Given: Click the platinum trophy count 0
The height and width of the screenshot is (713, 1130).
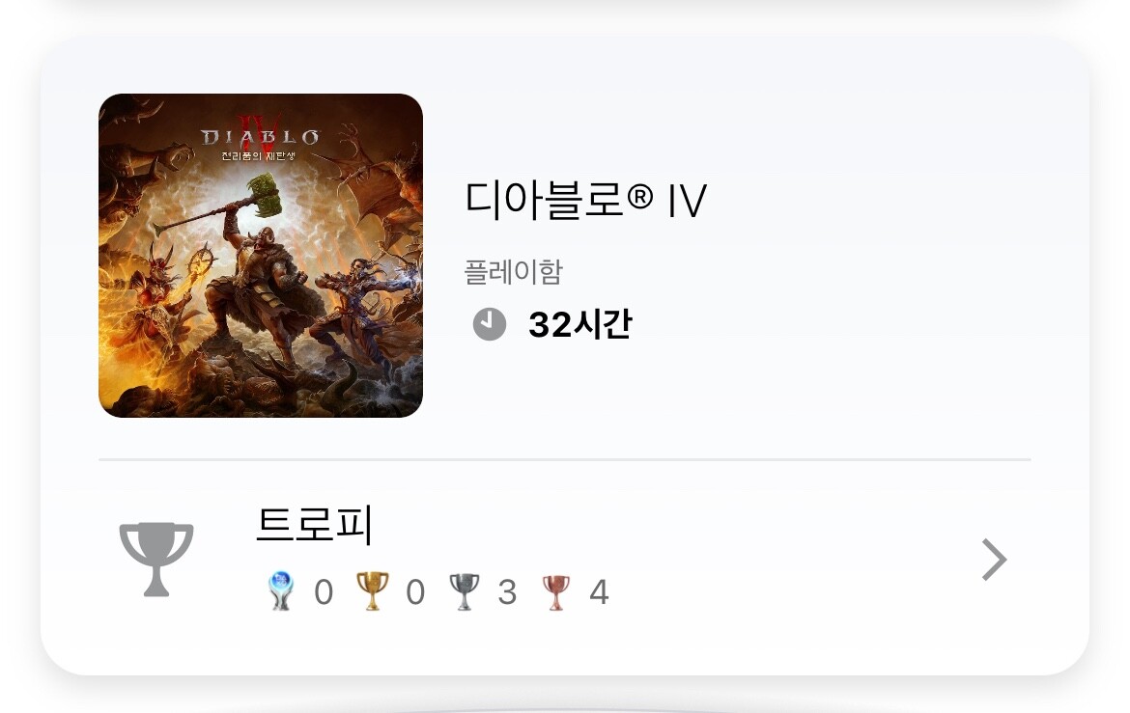Looking at the screenshot, I should [324, 592].
